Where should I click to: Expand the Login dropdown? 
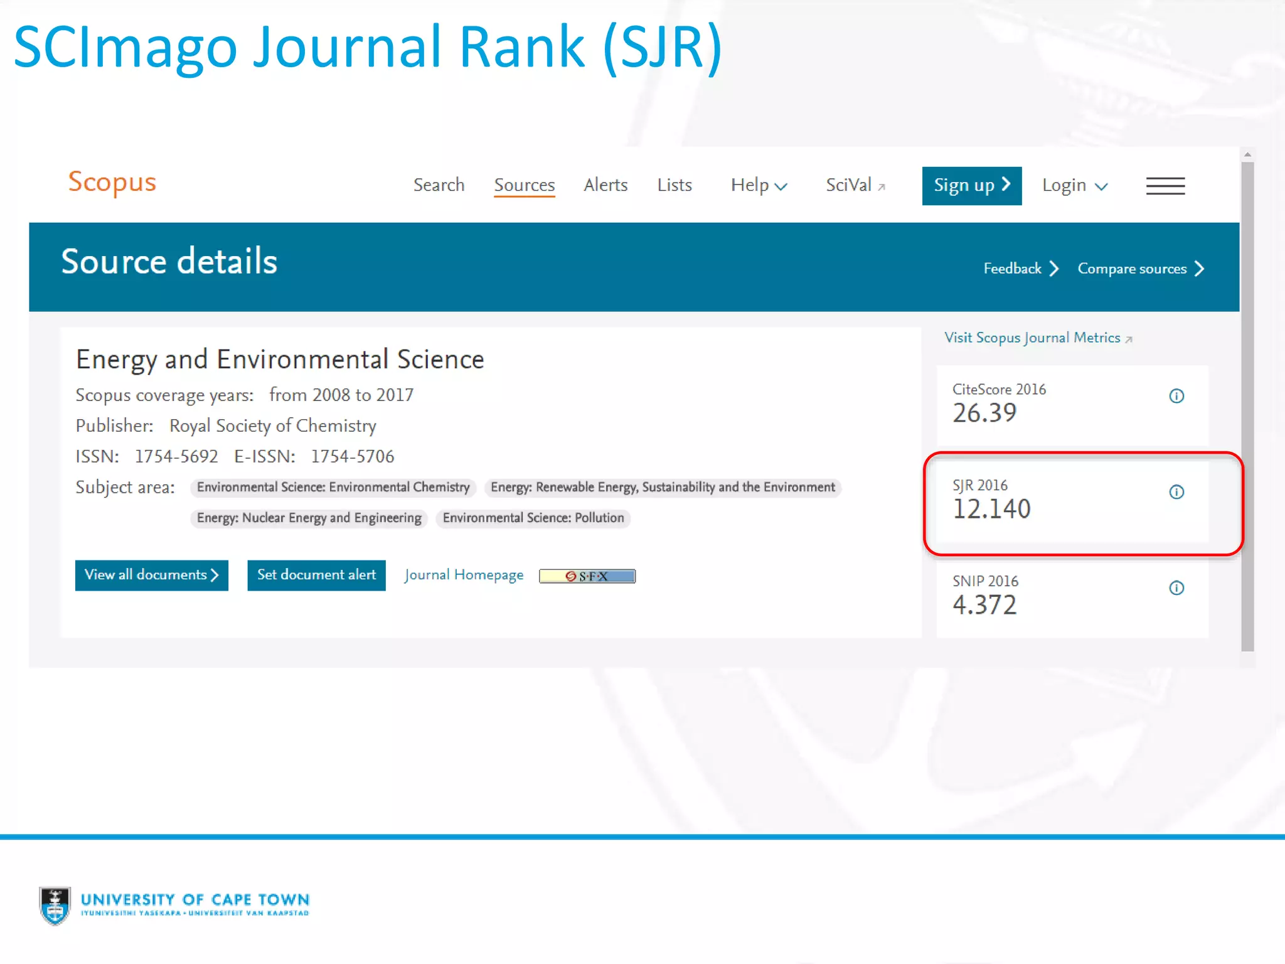point(1075,185)
